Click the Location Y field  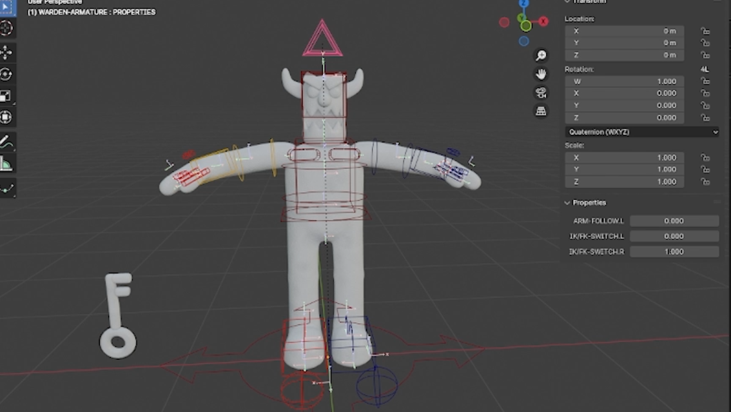click(624, 43)
